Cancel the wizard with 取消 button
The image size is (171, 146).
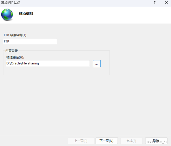(156, 141)
